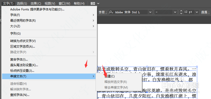Open the 视图(V) menu

(x=50, y=3)
